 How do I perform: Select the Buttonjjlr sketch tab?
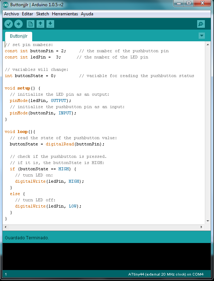(19, 37)
